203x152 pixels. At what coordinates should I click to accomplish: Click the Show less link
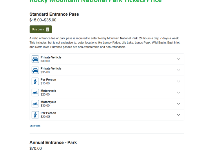[x=35, y=126]
